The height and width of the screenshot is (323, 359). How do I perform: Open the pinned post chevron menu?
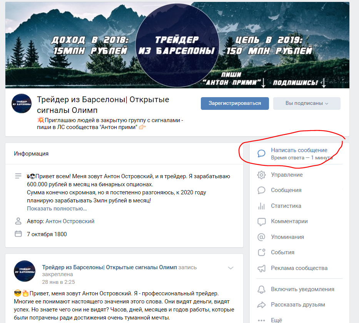[x=230, y=268]
